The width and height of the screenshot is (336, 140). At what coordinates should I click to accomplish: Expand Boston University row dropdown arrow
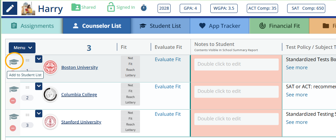point(39,59)
